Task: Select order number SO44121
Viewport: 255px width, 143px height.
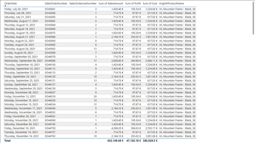Action: (x=50, y=81)
